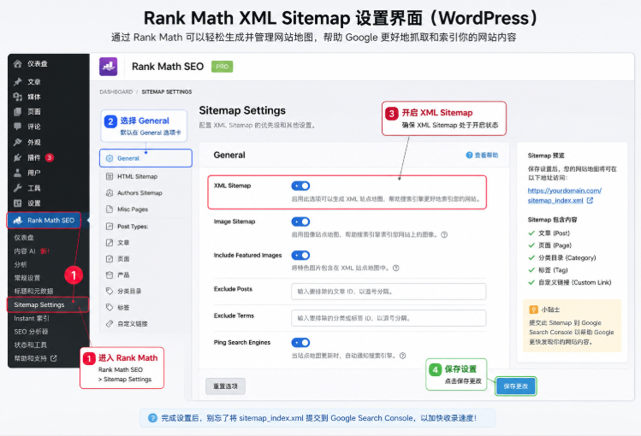Screen dimensions: 641x436
Task: Click the Post Types: section label
Action: [x=133, y=227]
